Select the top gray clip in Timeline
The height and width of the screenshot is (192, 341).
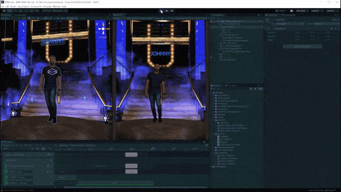[131, 155]
